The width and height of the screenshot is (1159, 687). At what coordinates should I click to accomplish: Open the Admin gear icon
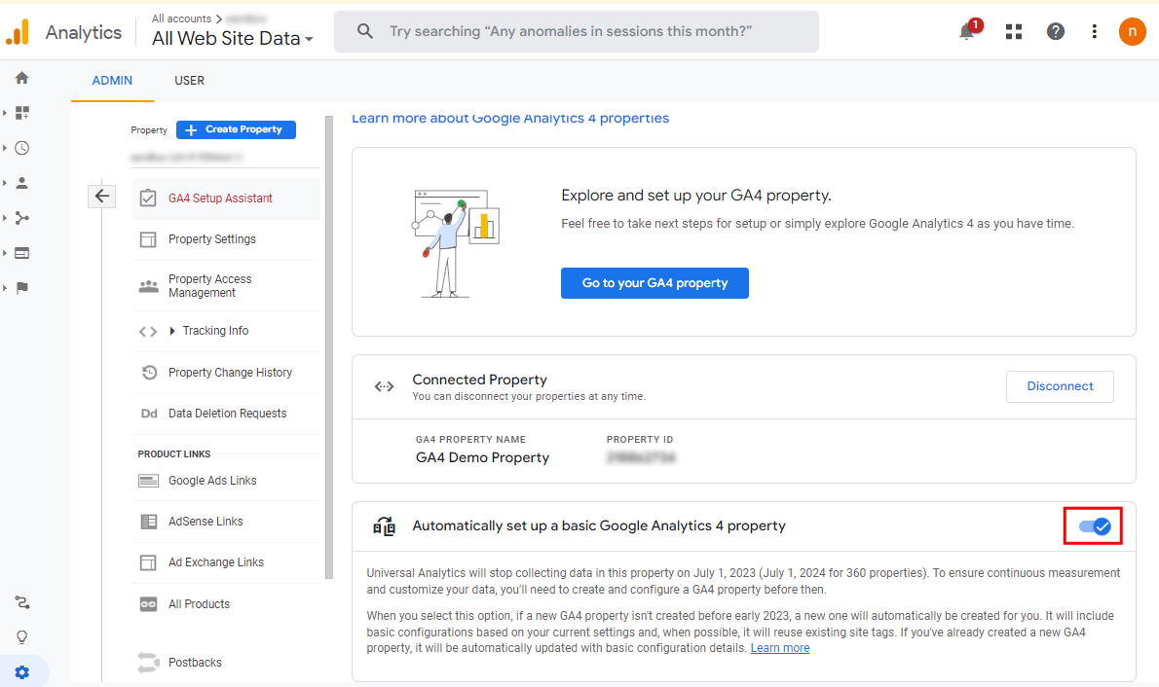click(21, 672)
